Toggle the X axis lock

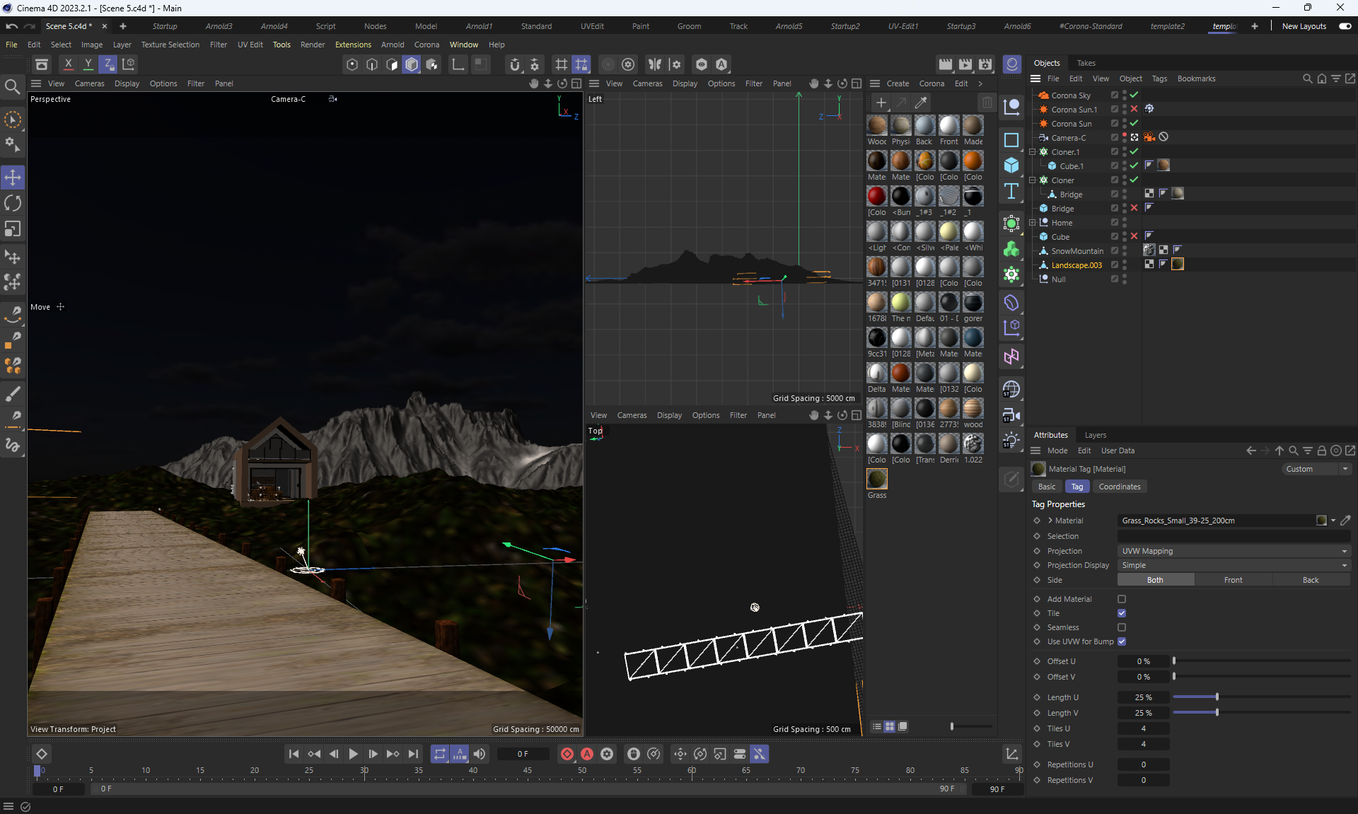[x=68, y=64]
